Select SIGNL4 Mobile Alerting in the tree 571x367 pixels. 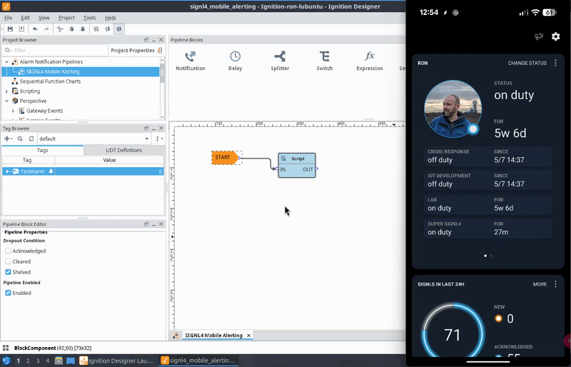(x=53, y=71)
